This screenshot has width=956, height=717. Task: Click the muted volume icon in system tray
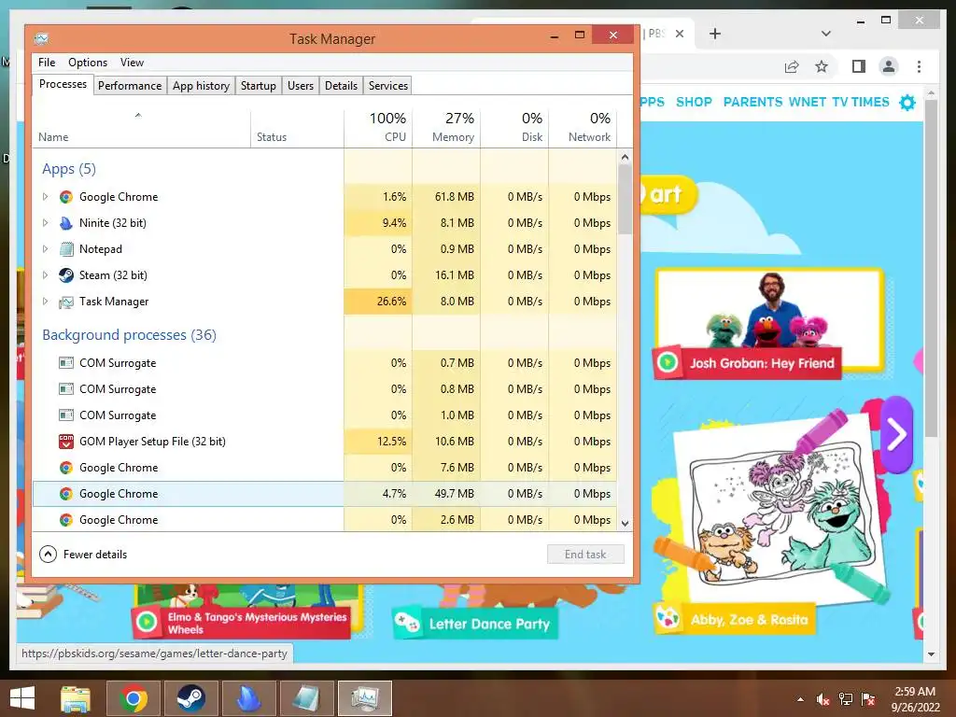pos(823,699)
